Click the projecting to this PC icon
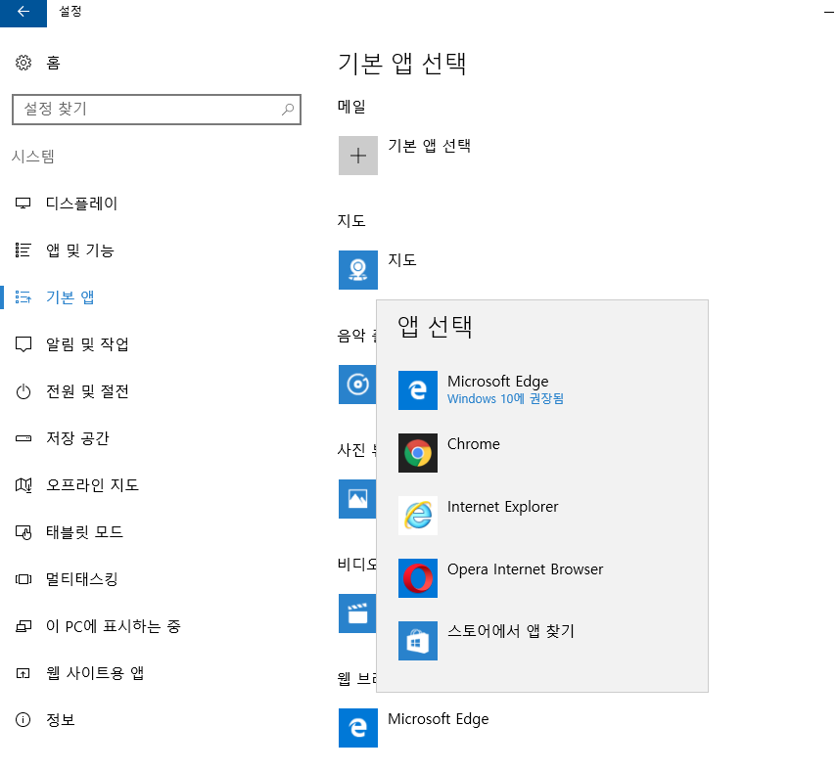The width and height of the screenshot is (837, 772). click(x=23, y=626)
